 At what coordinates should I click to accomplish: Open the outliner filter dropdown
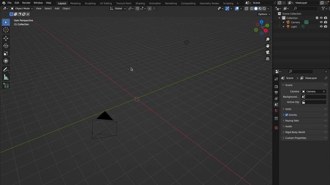(x=324, y=9)
